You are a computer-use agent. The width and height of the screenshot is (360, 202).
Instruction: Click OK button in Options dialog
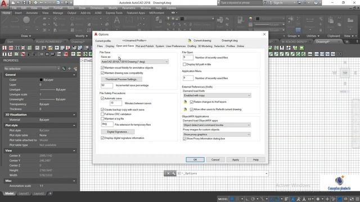click(x=195, y=159)
